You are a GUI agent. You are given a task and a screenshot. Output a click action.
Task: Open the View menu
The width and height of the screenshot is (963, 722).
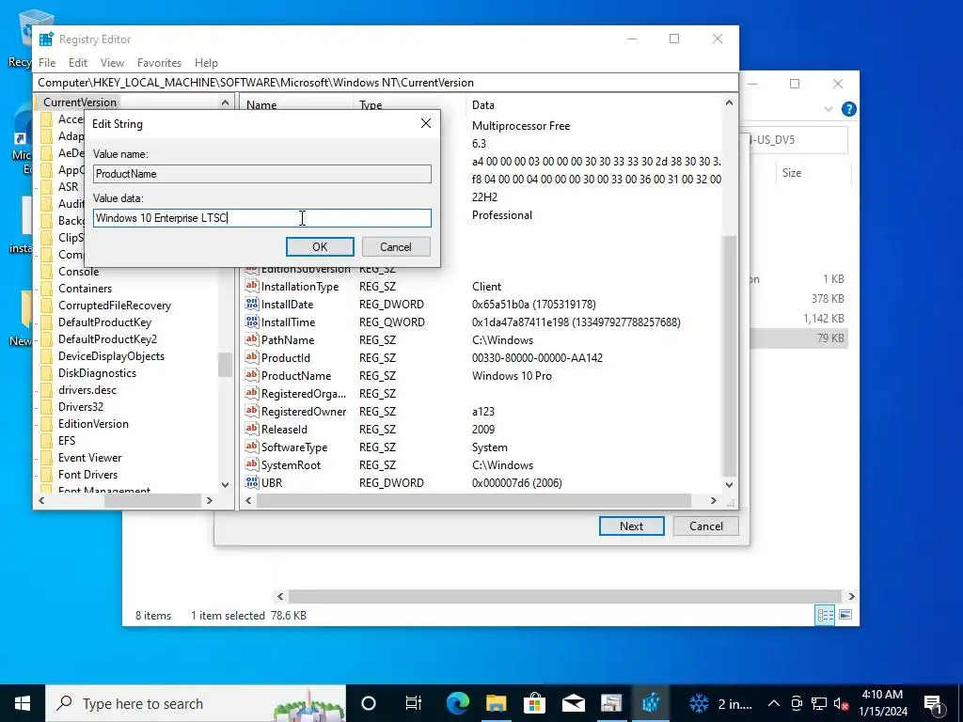click(x=112, y=63)
